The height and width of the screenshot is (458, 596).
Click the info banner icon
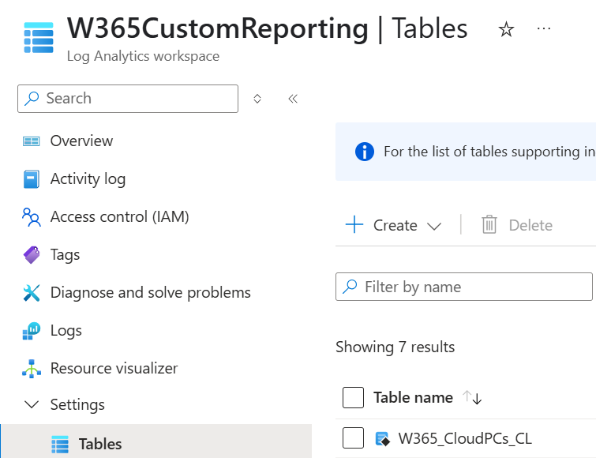coord(365,152)
